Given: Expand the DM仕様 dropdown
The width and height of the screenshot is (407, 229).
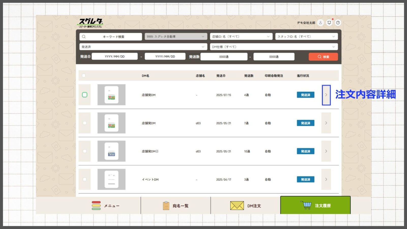Looking at the screenshot, I should pos(274,47).
